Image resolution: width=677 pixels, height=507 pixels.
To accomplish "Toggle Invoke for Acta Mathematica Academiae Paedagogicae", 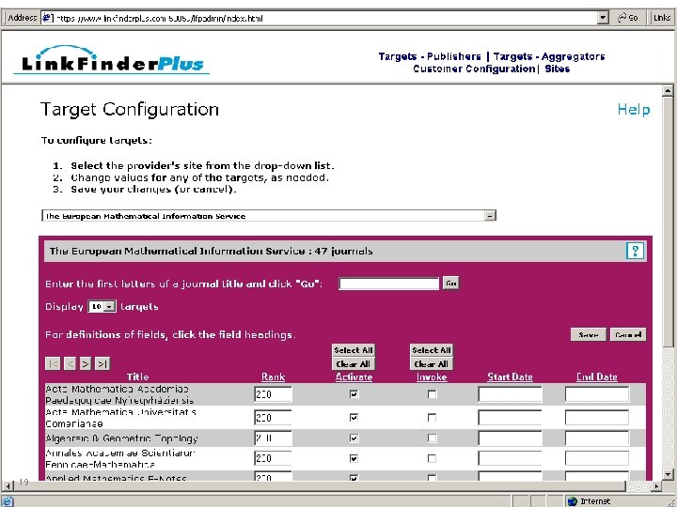I will tap(432, 394).
